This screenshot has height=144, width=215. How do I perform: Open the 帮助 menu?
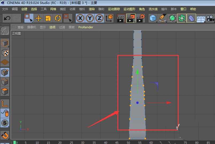[x=193, y=9]
